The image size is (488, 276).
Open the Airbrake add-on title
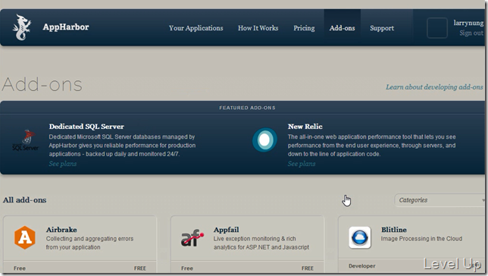[61, 230]
